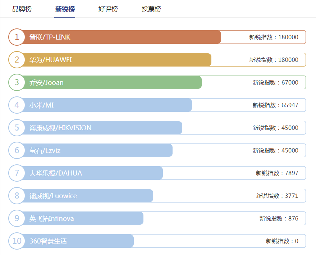The width and height of the screenshot is (316, 255).
Task: Click the rank 5 circle badge
Action: (x=17, y=128)
